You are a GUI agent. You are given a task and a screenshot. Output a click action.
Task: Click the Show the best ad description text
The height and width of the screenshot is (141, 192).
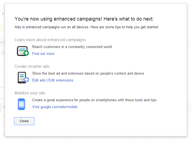coord(88,74)
